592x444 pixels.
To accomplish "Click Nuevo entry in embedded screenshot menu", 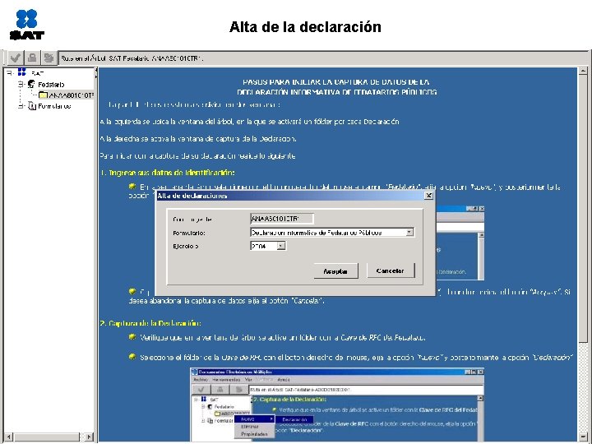I will click(255, 419).
